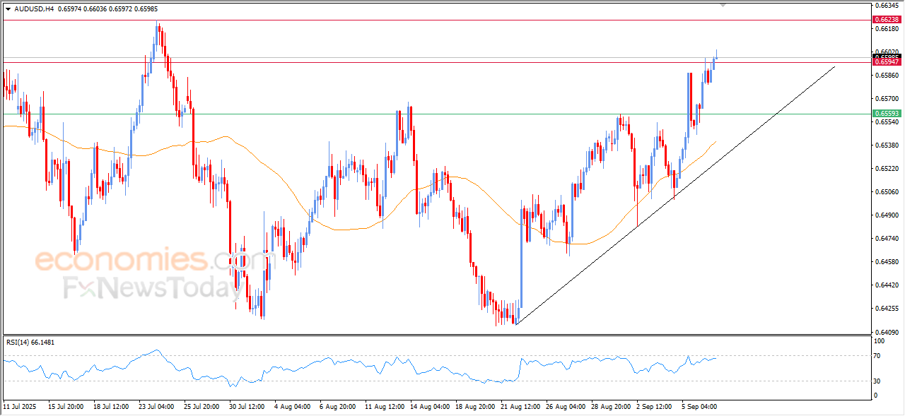Click the 0.64740 price axis label
Screen dimensions: 905x416
click(887, 238)
